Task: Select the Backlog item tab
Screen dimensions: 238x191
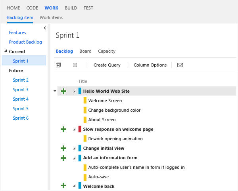Action: coord(20,17)
